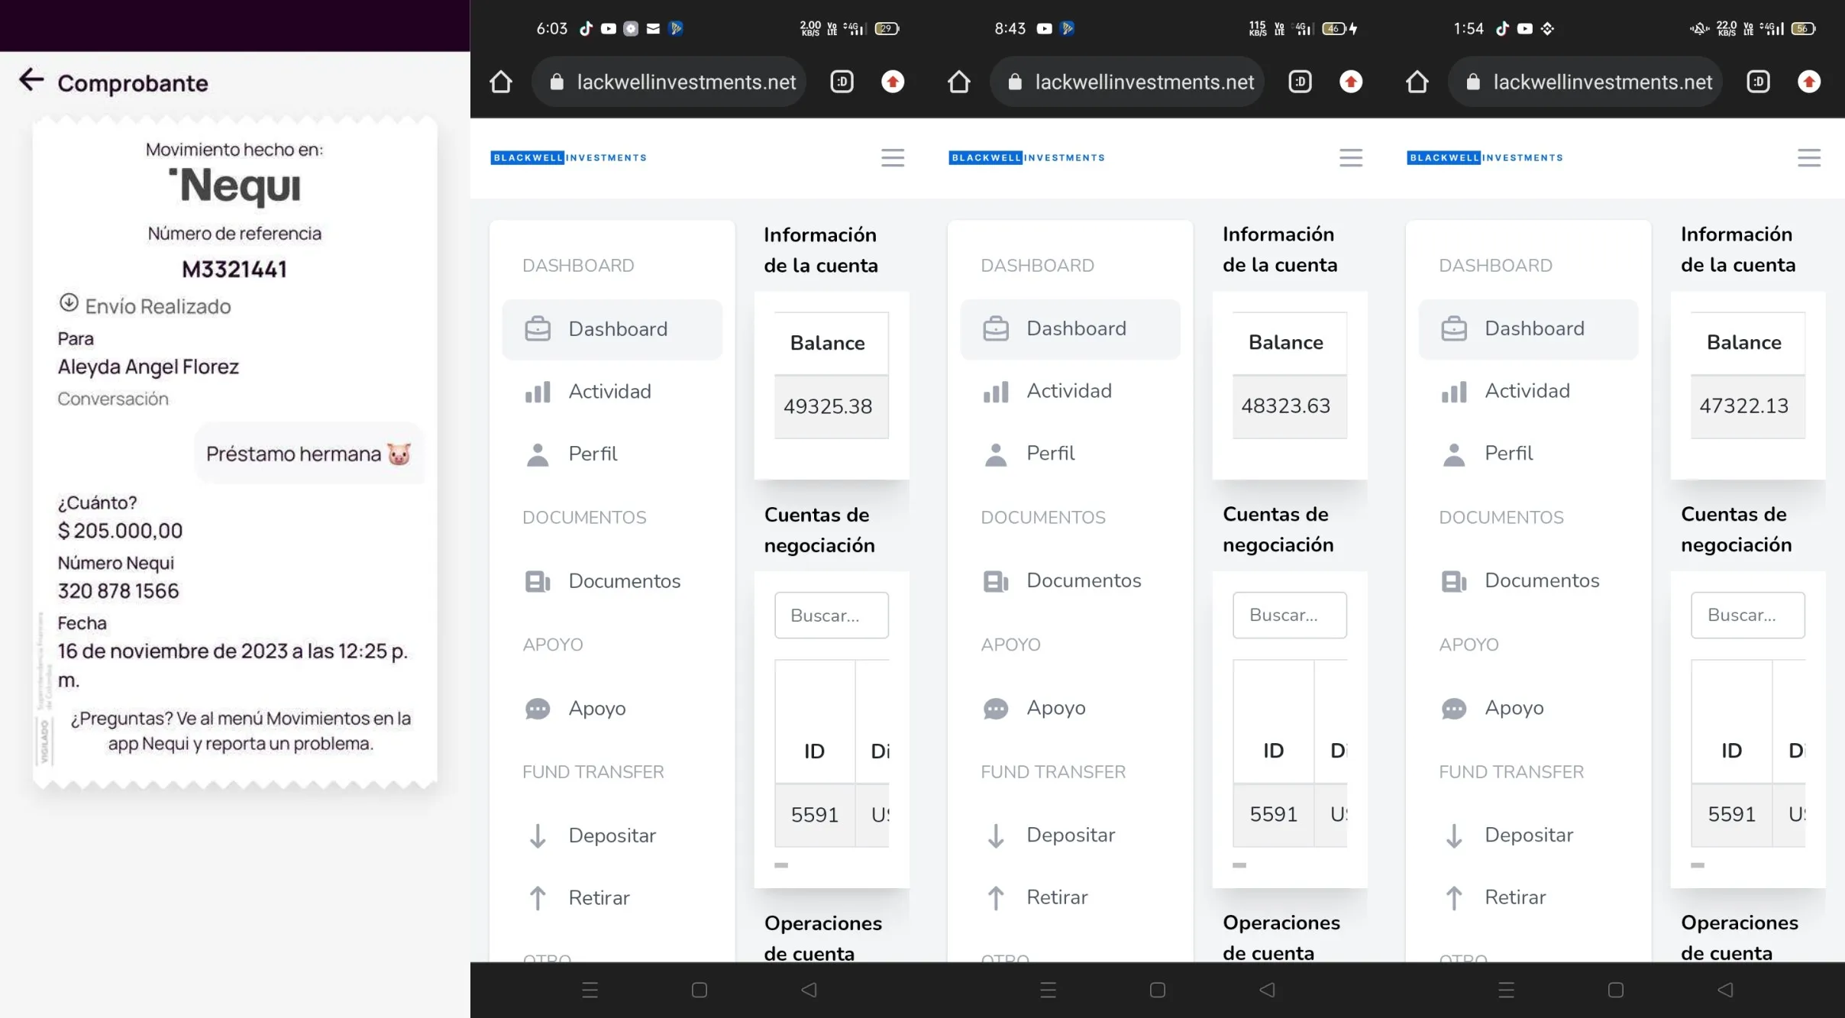The height and width of the screenshot is (1018, 1845).
Task: Select the balance value 49325.38
Action: [828, 406]
